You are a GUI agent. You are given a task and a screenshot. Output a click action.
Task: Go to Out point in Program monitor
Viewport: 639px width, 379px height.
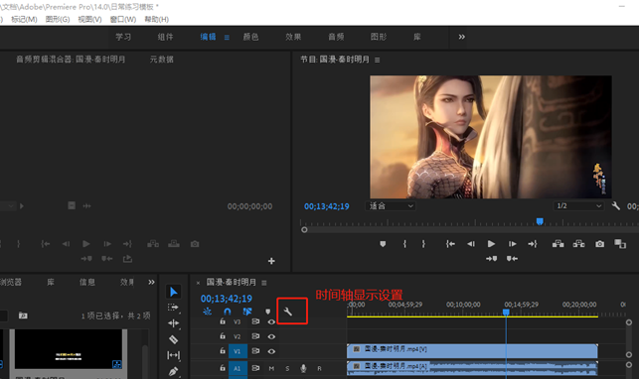click(x=533, y=244)
